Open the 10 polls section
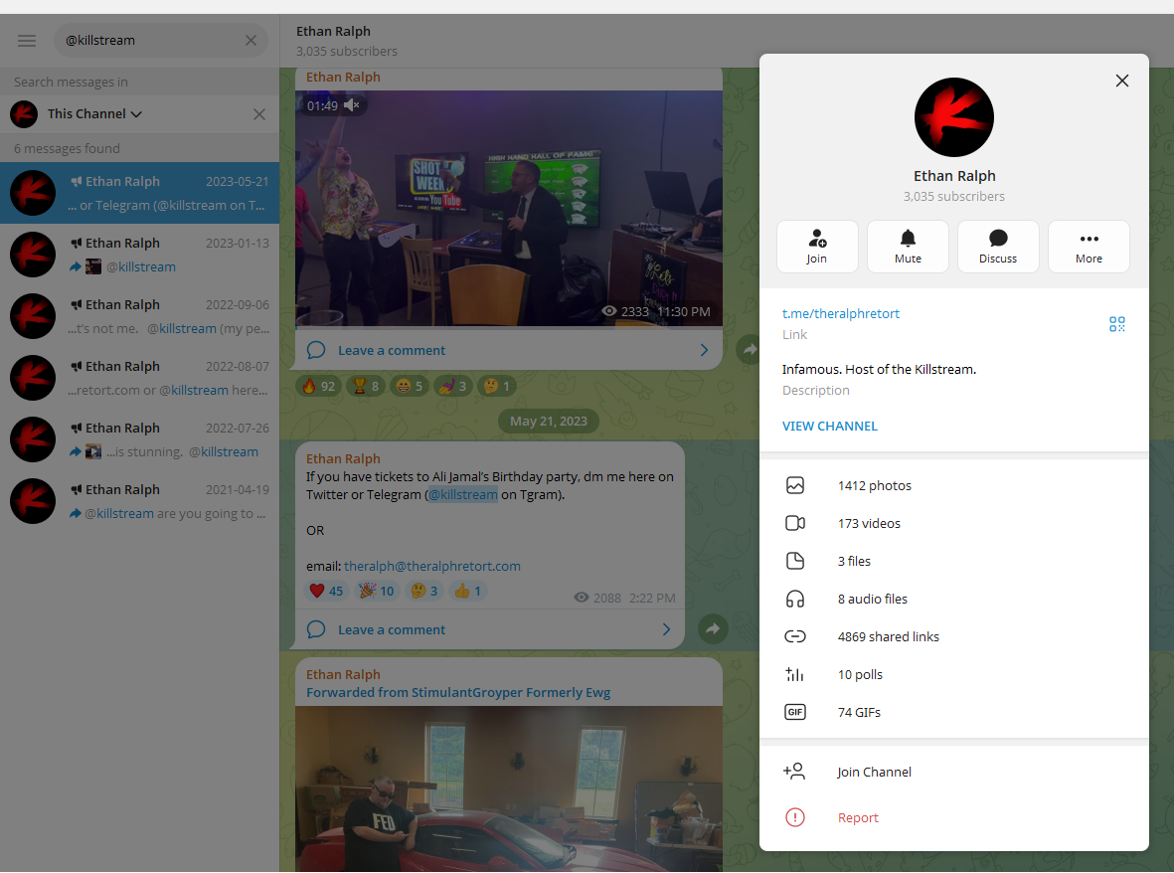 click(954, 674)
